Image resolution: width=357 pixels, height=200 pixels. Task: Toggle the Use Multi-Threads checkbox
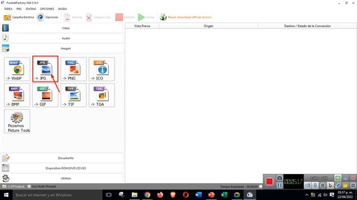tap(29, 187)
